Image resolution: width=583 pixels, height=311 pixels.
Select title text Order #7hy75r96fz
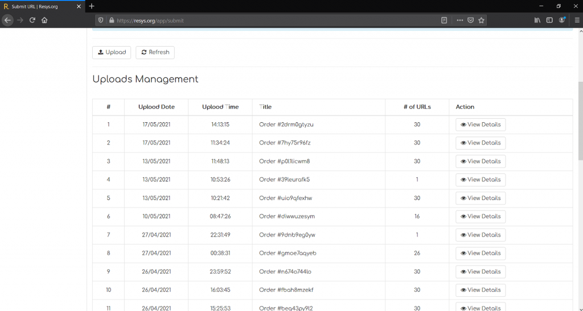pos(285,143)
